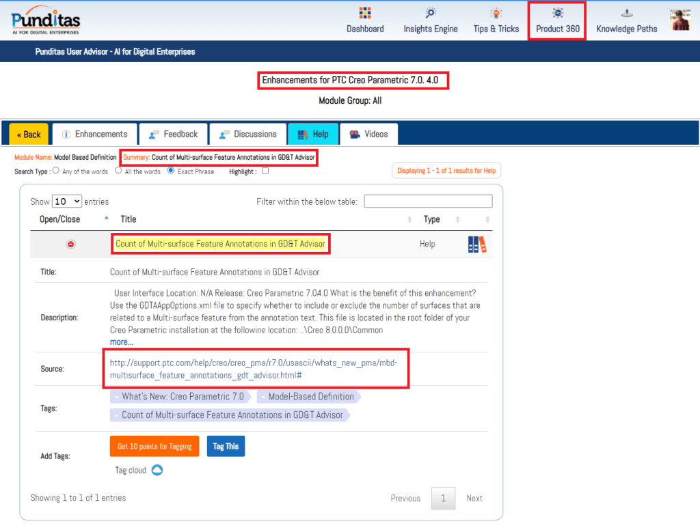The image size is (700, 528).
Task: Collapse the row with red minus icon
Action: (x=71, y=245)
